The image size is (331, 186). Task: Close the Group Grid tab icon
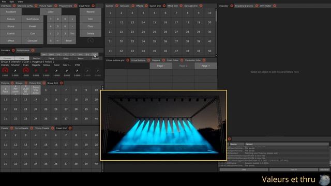click(61, 83)
